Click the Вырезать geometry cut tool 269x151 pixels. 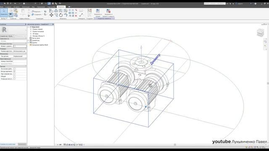tap(37, 11)
